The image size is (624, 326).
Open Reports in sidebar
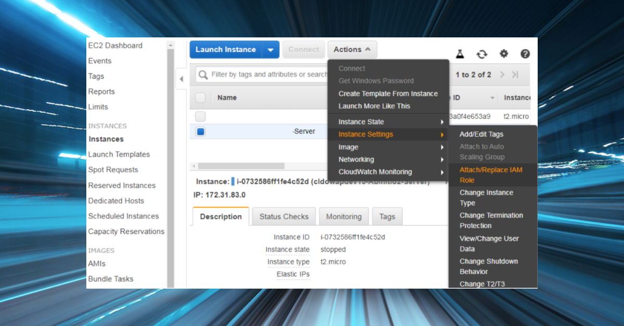pyautogui.click(x=101, y=91)
